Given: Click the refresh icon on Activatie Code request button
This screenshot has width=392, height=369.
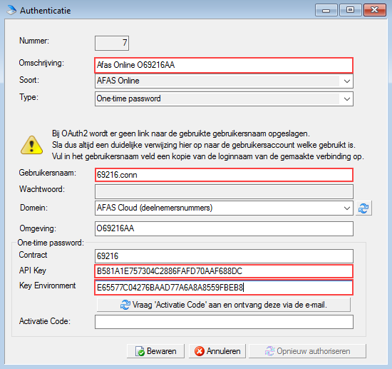Looking at the screenshot, I should (125, 305).
